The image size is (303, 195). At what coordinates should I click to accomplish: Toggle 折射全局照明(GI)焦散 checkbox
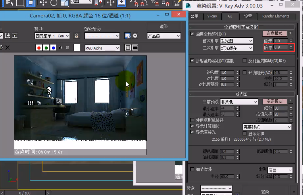pyautogui.click(x=192, y=61)
